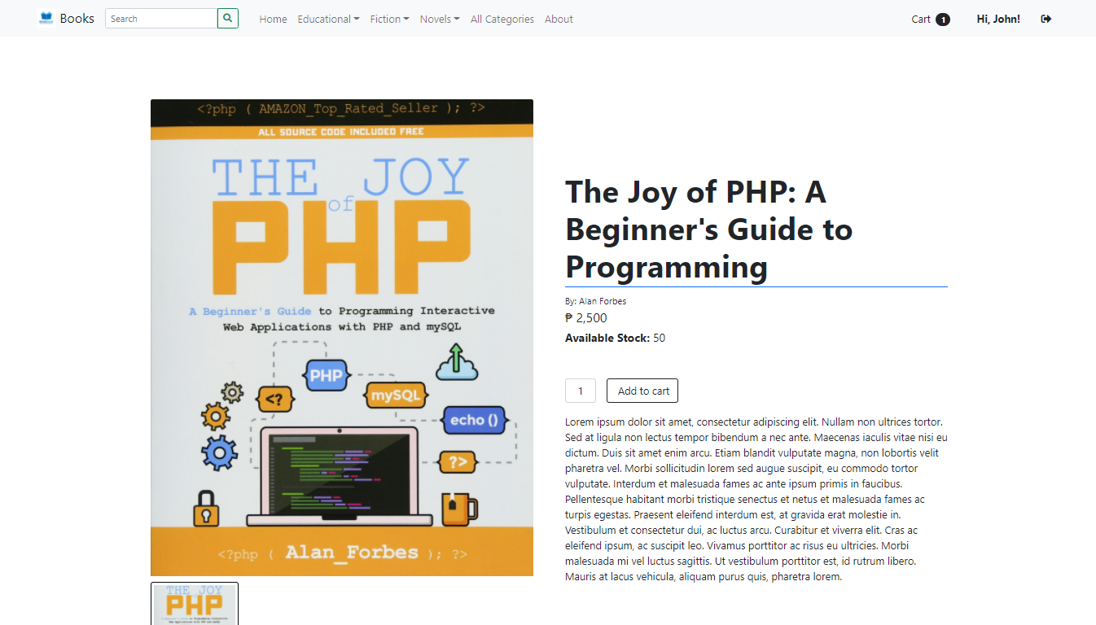Screen dimensions: 1096x625
Task: Click the quantity input box
Action: (x=581, y=391)
